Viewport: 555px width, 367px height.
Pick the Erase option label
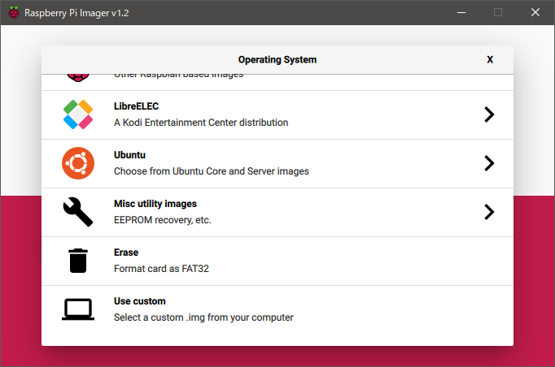pos(126,253)
